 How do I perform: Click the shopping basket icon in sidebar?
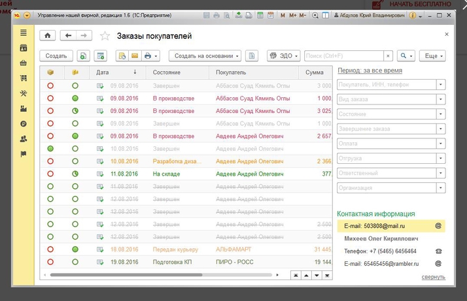tap(24, 63)
